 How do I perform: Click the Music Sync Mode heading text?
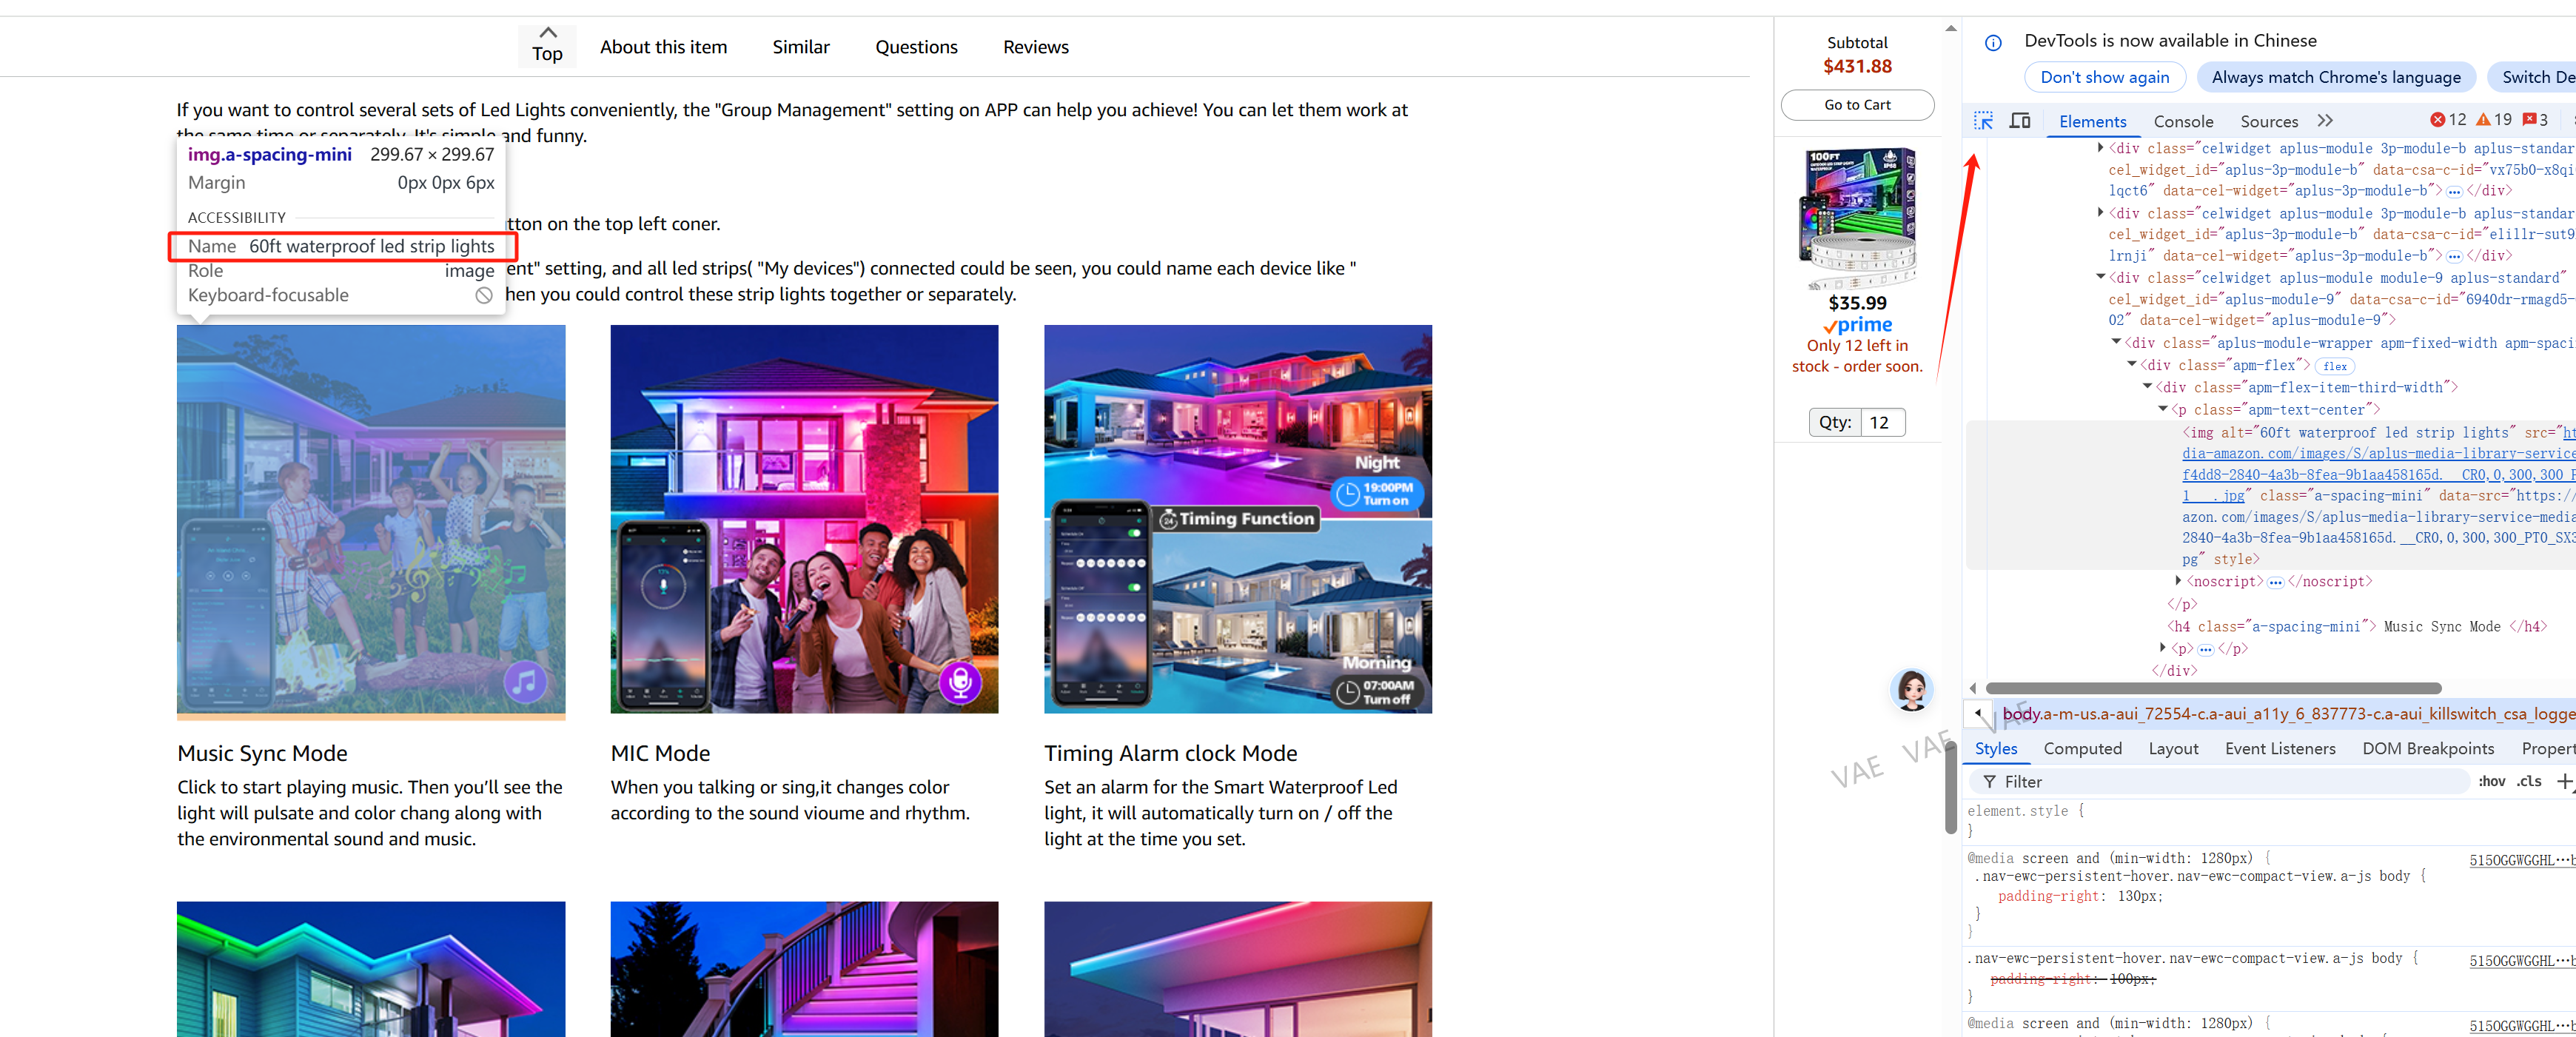(262, 753)
